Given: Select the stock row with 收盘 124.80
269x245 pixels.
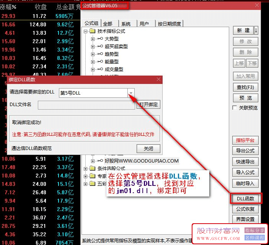Looking at the screenshot, I should click(x=40, y=24).
